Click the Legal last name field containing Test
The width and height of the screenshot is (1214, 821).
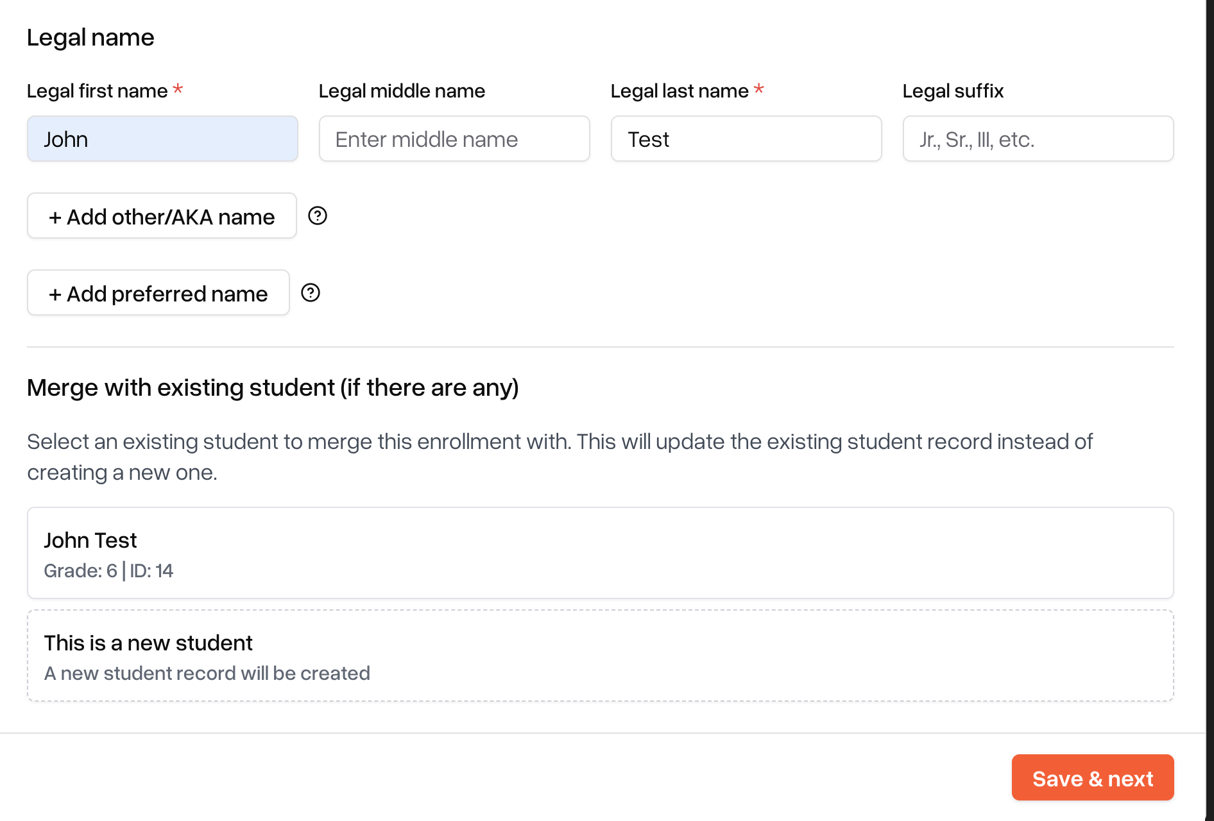pyautogui.click(x=746, y=139)
